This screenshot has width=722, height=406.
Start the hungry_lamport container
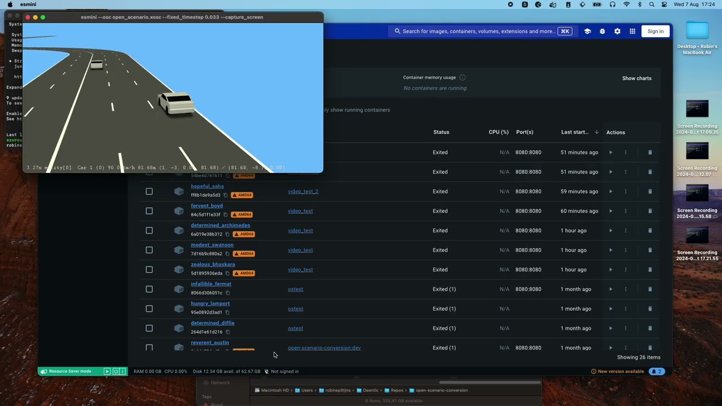point(610,308)
